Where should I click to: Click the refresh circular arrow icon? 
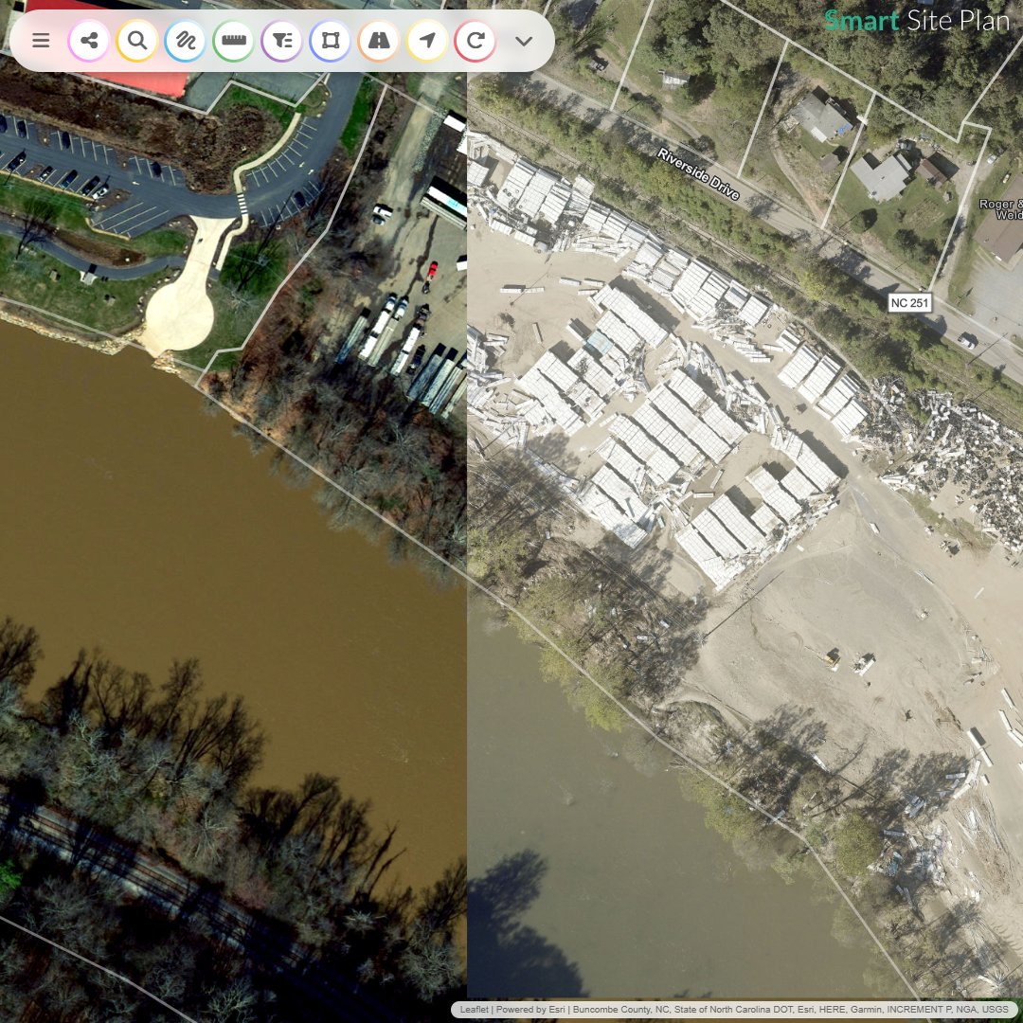click(x=475, y=41)
